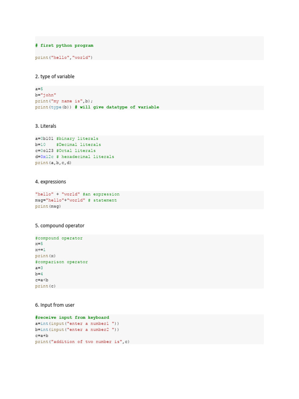The height and width of the screenshot is (399, 299).
Task: Click the "addition of two number is" print line
Action: tap(82, 342)
